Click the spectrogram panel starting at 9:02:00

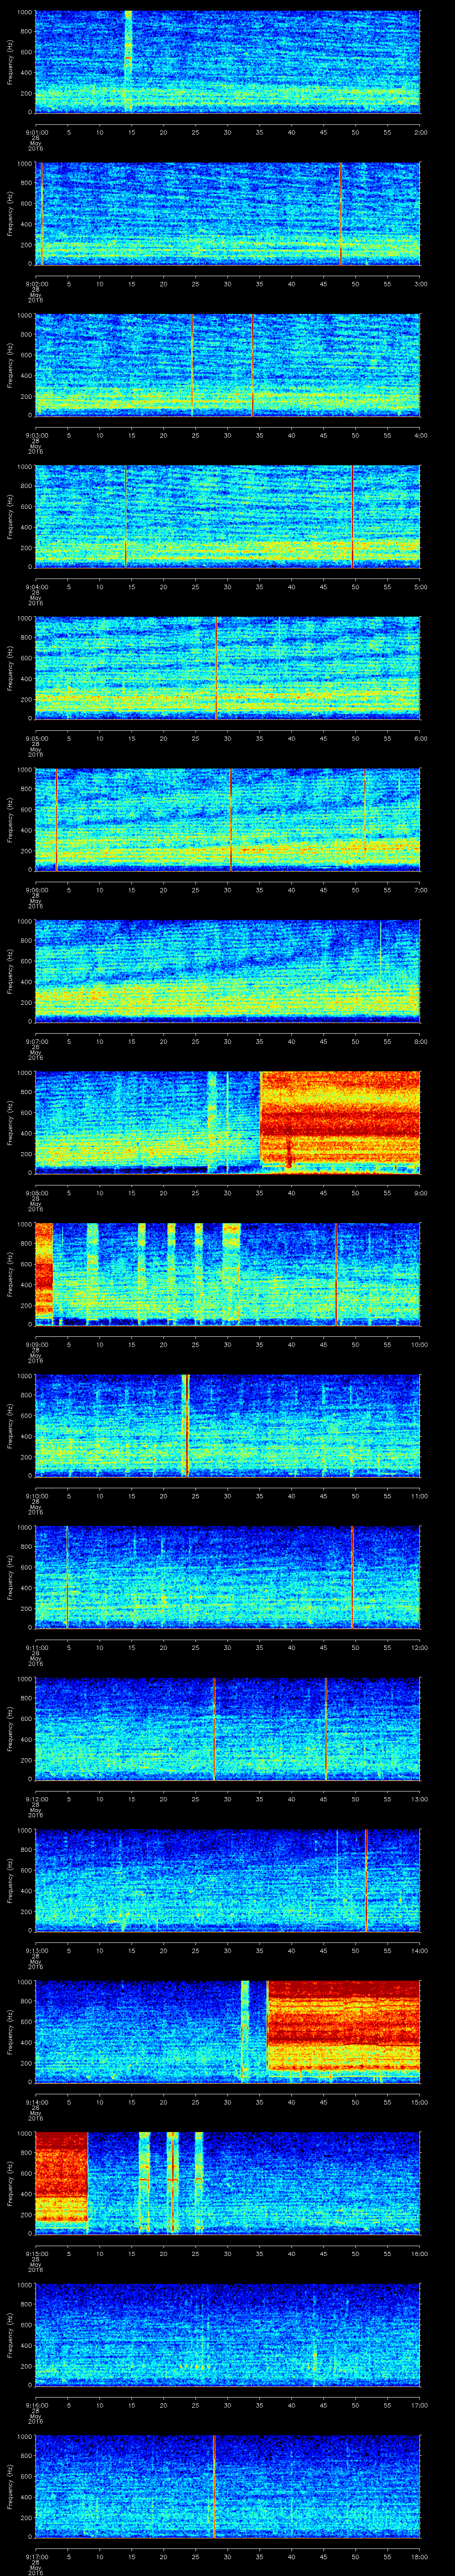coord(228,214)
